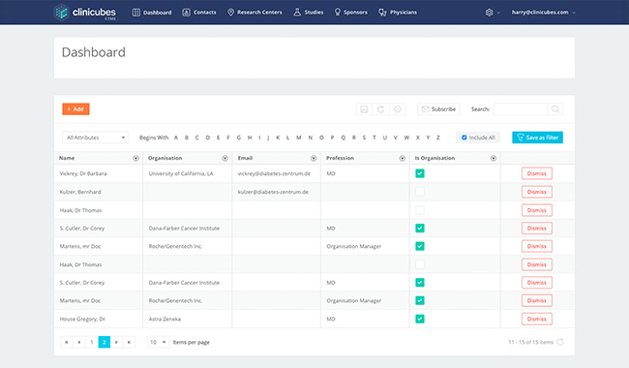Open the All Attributes dropdown
Viewport: 629px width, 368px height.
[x=95, y=138]
